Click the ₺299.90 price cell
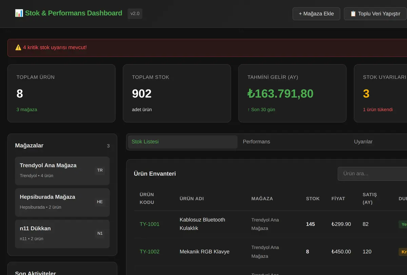 coord(341,224)
